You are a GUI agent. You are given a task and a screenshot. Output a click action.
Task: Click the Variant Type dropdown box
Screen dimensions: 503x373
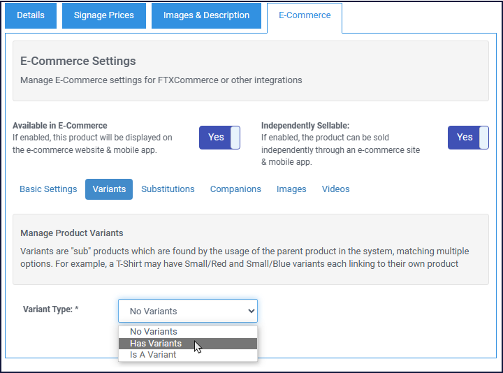tap(188, 311)
